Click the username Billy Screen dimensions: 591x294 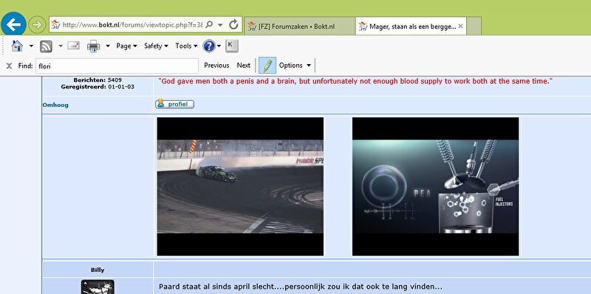tap(98, 270)
